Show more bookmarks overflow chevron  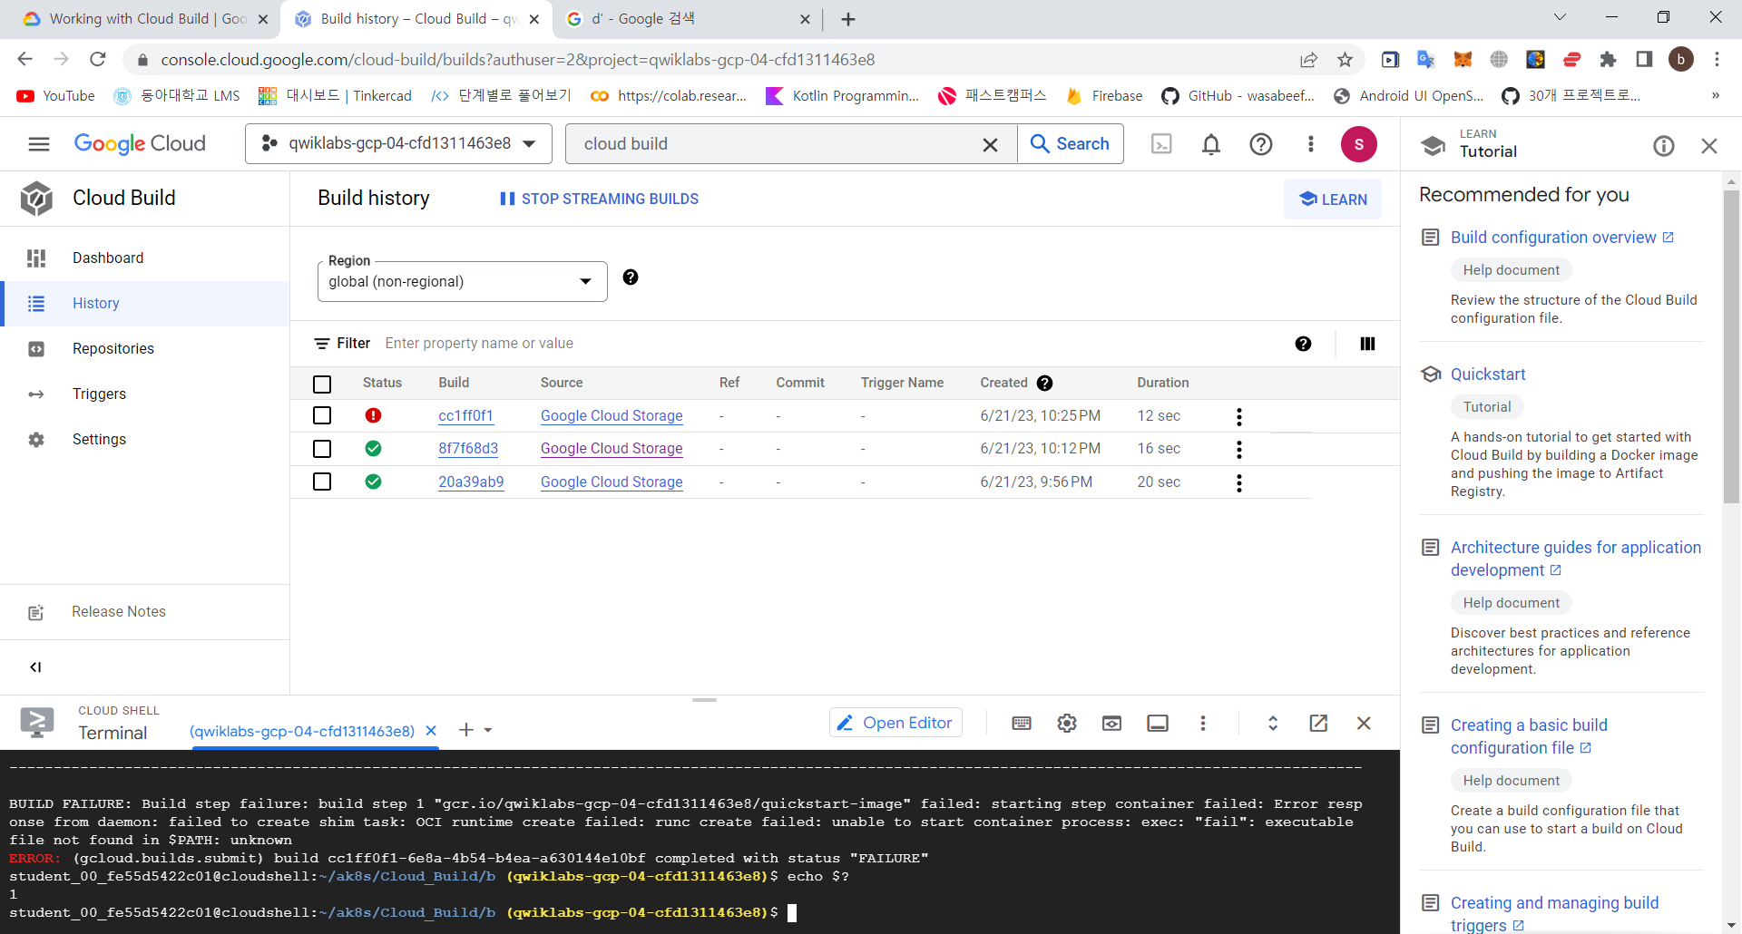point(1715,95)
